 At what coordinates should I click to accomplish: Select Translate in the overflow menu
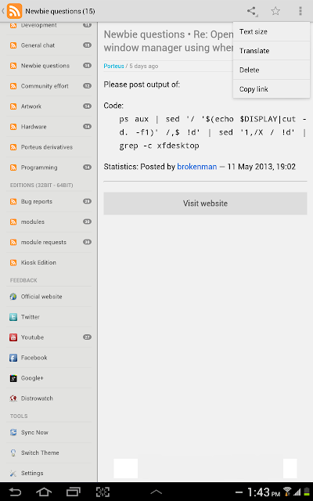point(272,51)
